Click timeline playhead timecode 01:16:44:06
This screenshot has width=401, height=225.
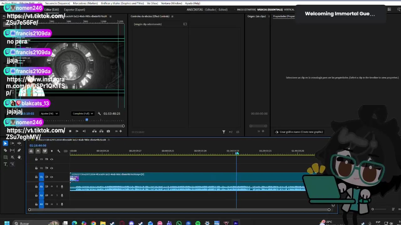click(38, 145)
